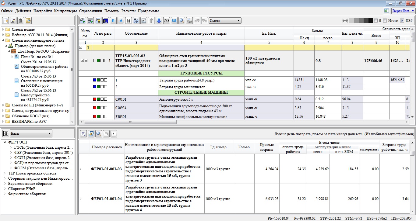Screen dimensions: 416x221
Task: Click the blue move-down arrow icon
Action: click(x=159, y=21)
